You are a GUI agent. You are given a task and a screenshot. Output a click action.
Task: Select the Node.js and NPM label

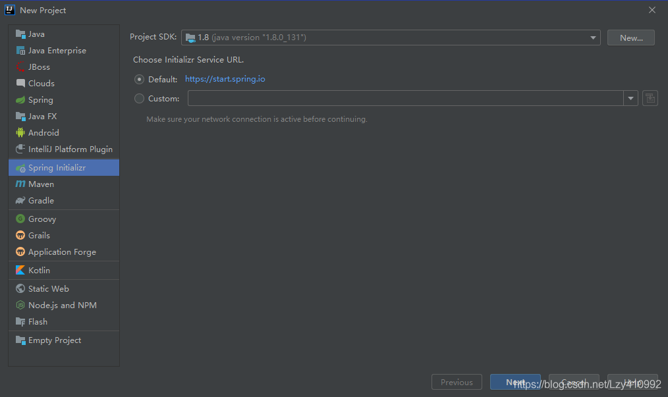tap(62, 305)
